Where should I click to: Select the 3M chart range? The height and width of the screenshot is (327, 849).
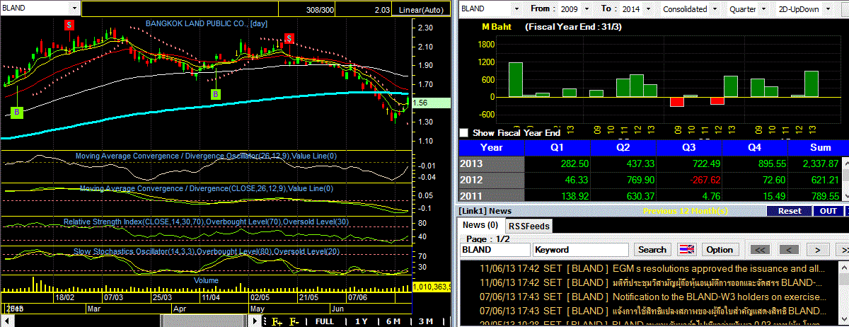click(425, 321)
